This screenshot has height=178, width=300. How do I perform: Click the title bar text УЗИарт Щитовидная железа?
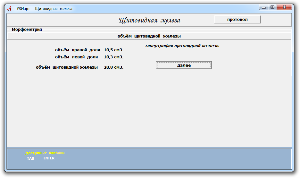44,9
